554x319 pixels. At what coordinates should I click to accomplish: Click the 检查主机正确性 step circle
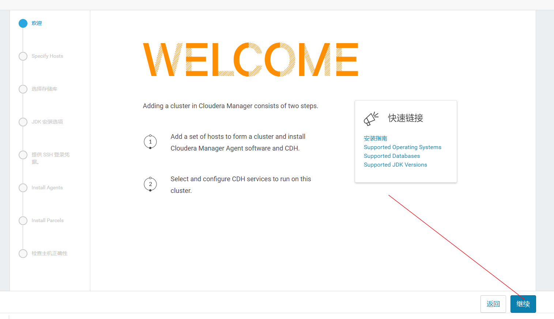click(23, 253)
